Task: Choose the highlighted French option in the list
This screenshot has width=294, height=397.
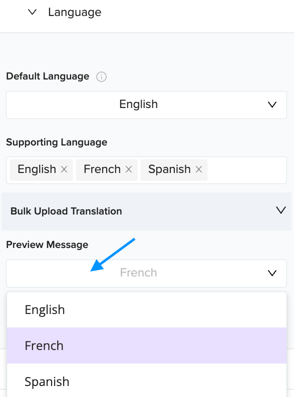Action: point(147,345)
